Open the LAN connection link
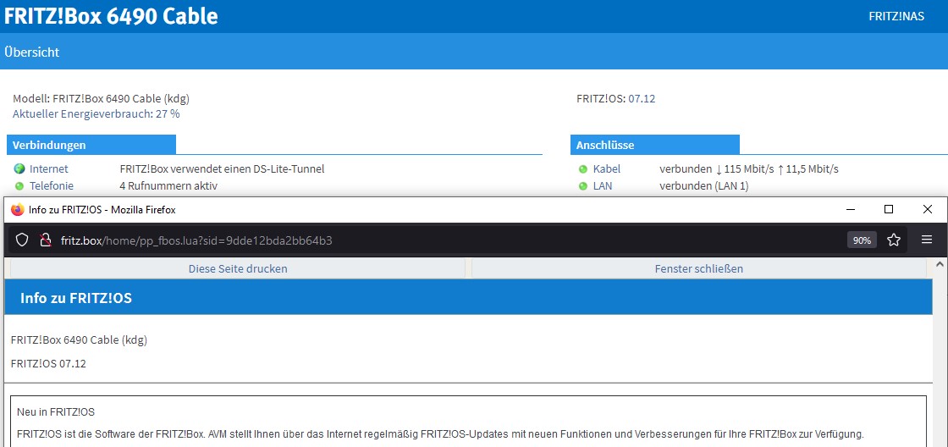 click(602, 185)
